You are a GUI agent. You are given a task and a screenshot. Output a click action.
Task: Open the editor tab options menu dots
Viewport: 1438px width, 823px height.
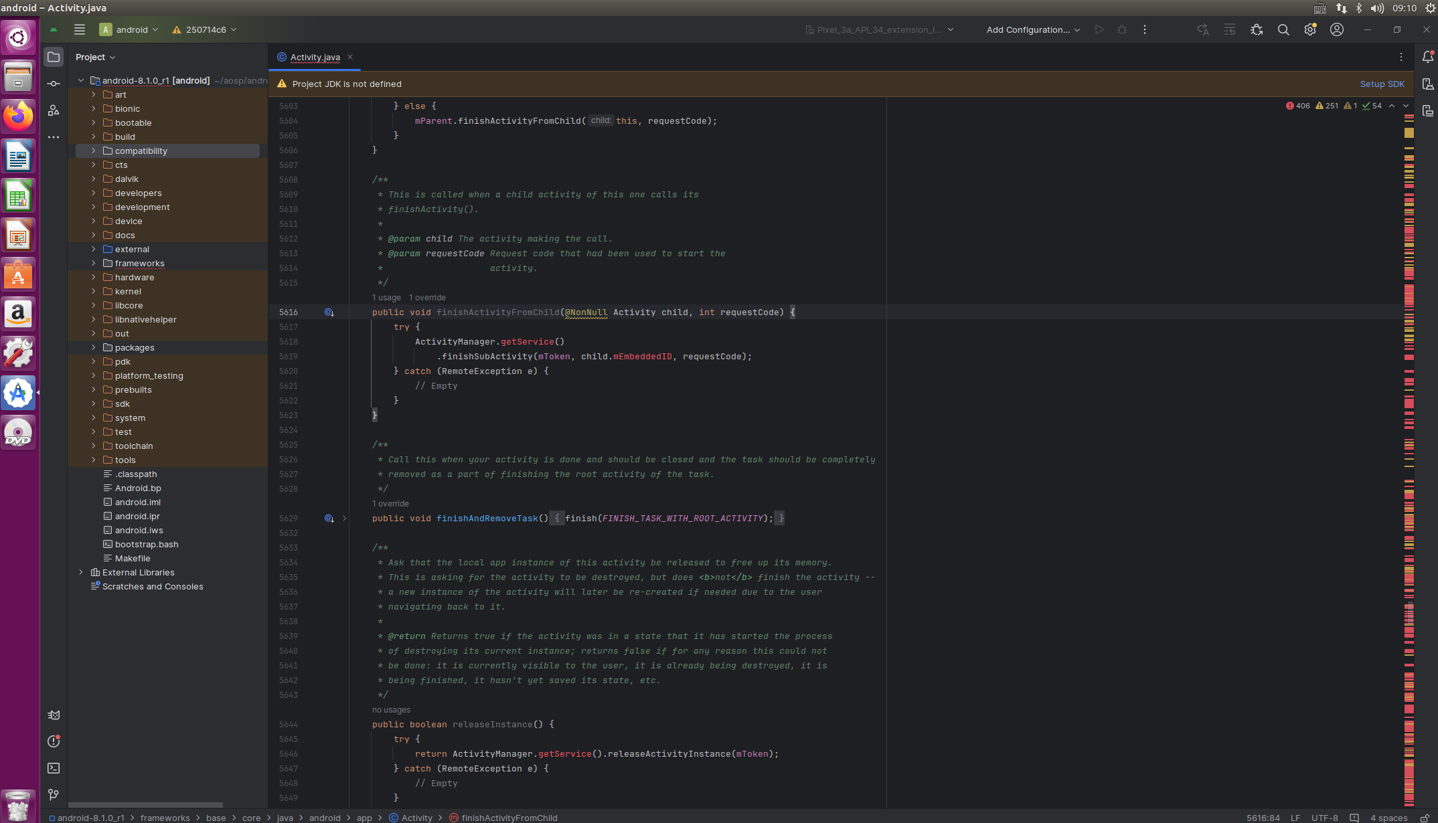coord(1401,57)
